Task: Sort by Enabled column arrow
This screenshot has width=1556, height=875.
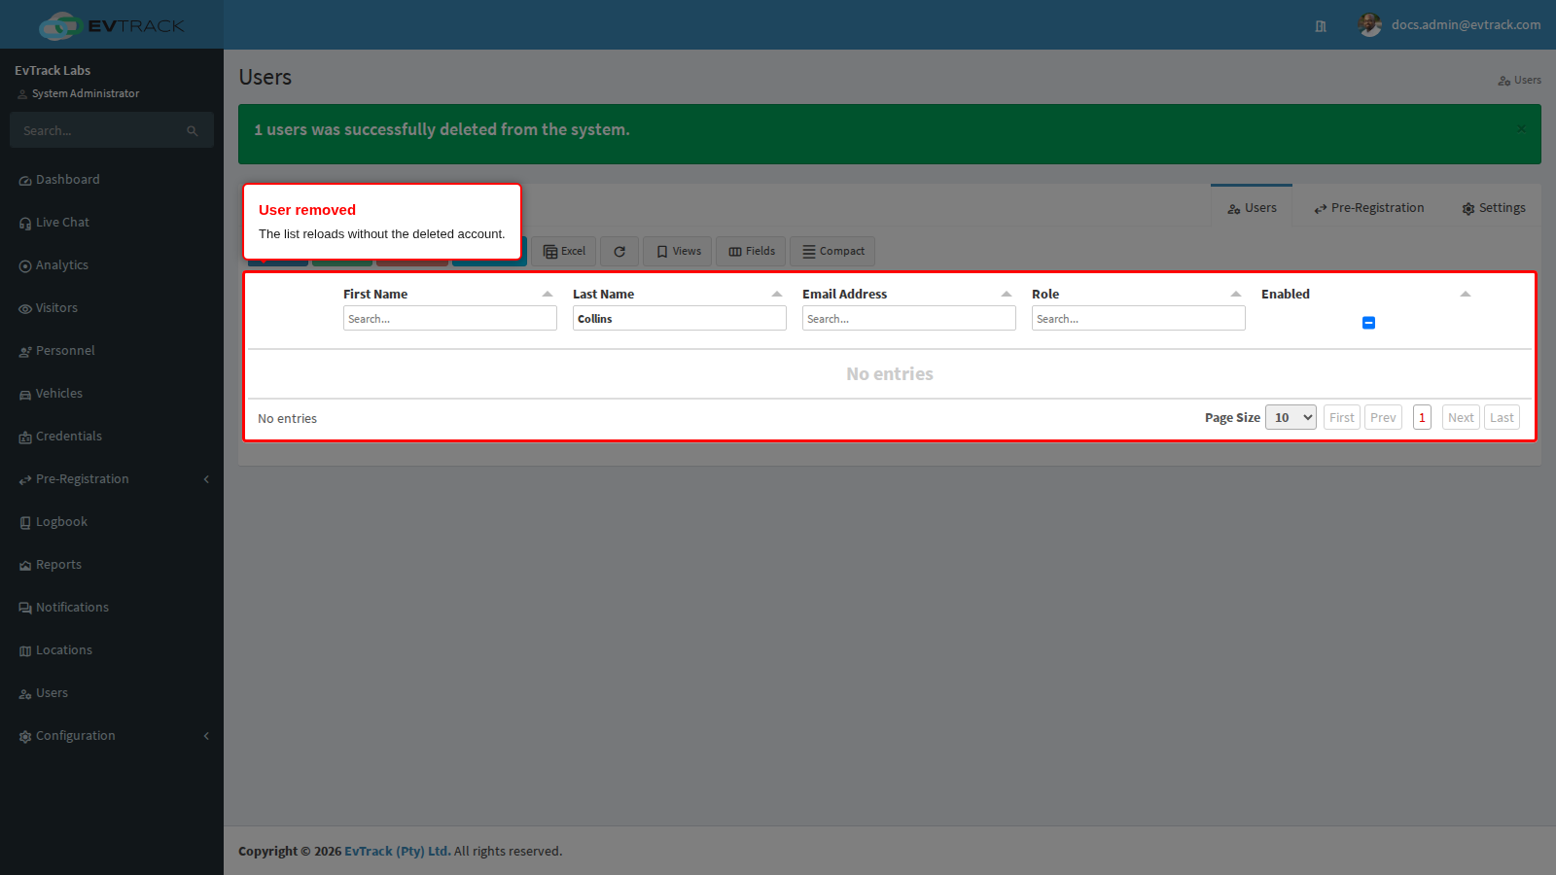Action: 1466,294
